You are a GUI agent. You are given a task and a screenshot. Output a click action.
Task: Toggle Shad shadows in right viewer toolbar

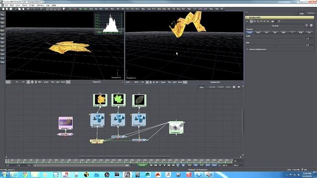coord(180,82)
